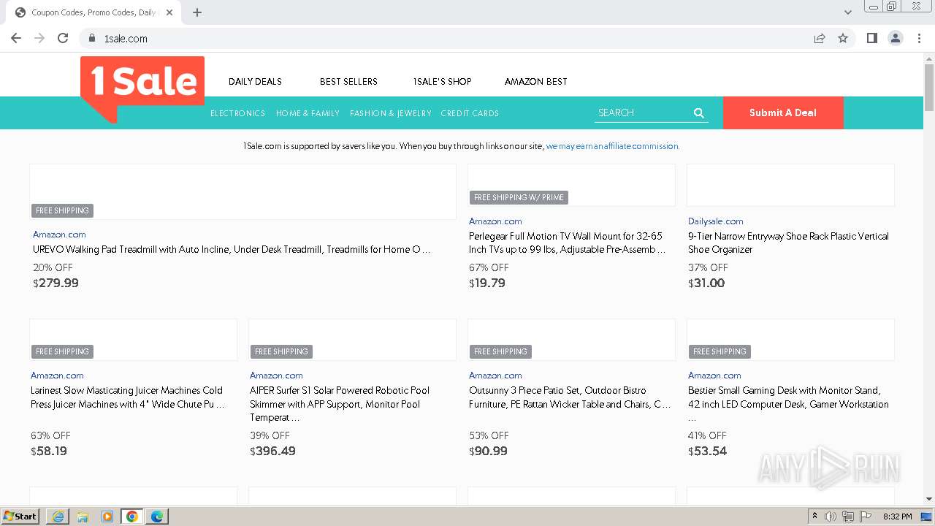Click the $279.99 price

click(56, 283)
